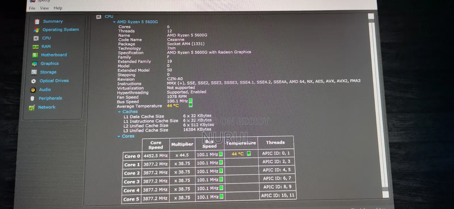454x209 pixels.
Task: Click the Motherboard icon in sidebar
Action: point(35,55)
